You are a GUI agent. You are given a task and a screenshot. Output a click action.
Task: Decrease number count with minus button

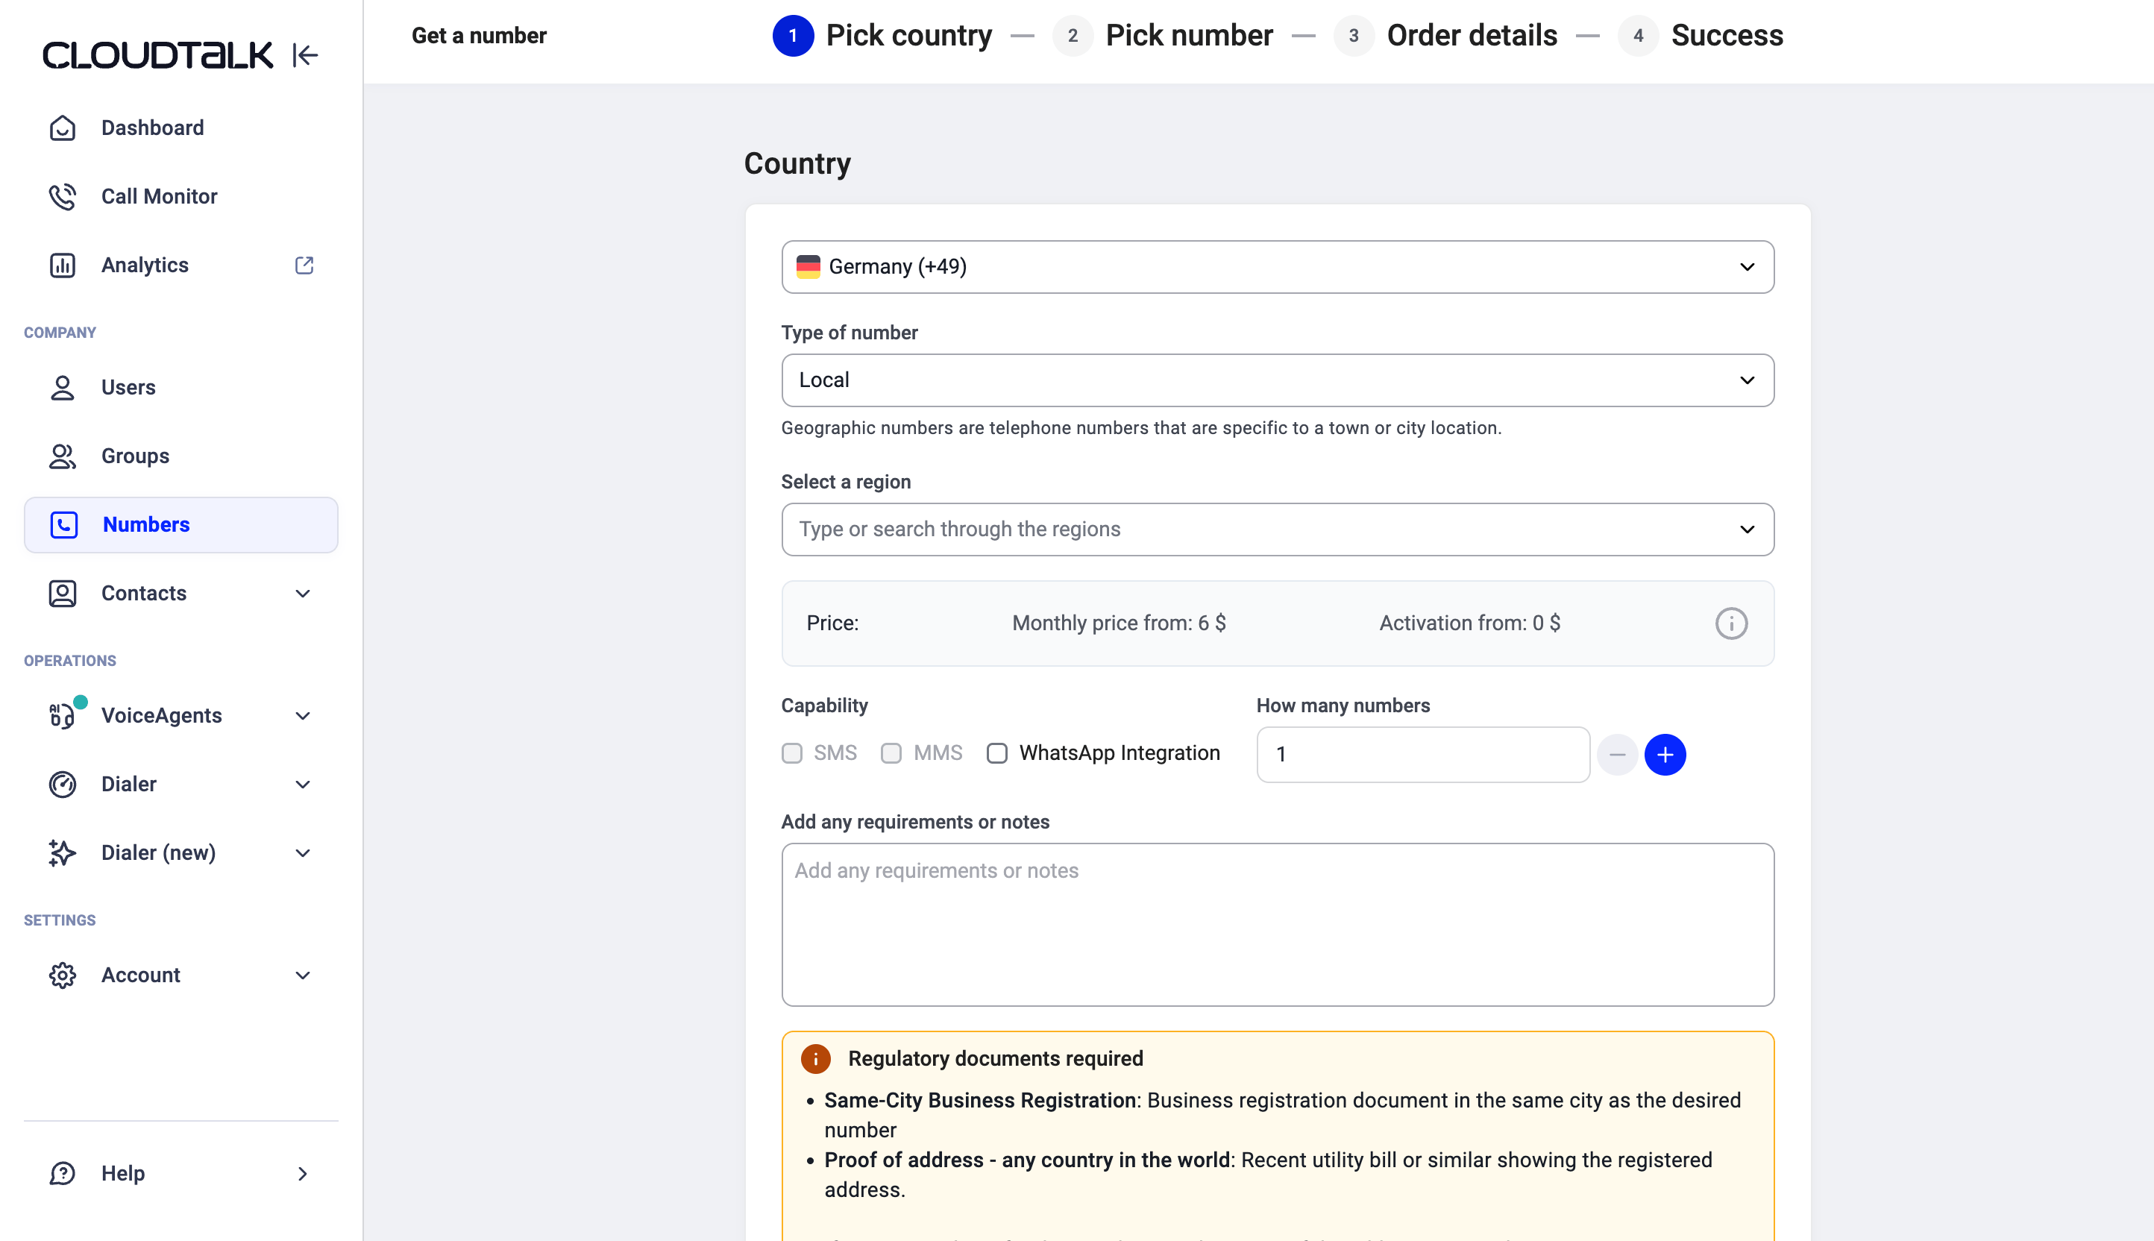(x=1617, y=754)
